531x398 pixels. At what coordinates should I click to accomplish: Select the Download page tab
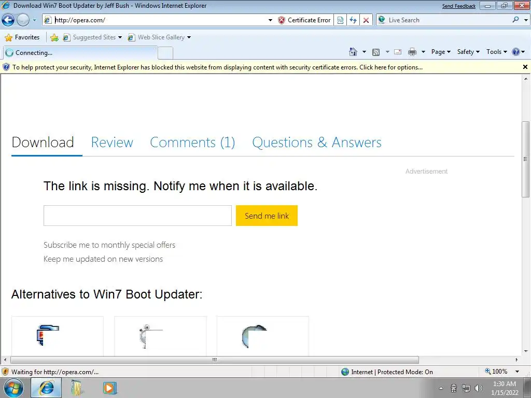[x=43, y=143]
